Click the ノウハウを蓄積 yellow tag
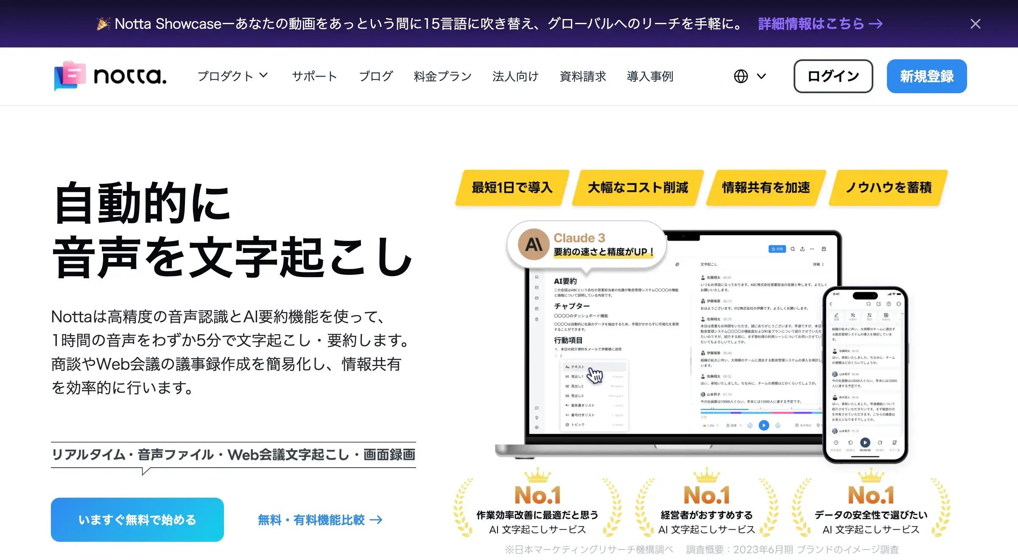This screenshot has height=560, width=1018. point(888,188)
